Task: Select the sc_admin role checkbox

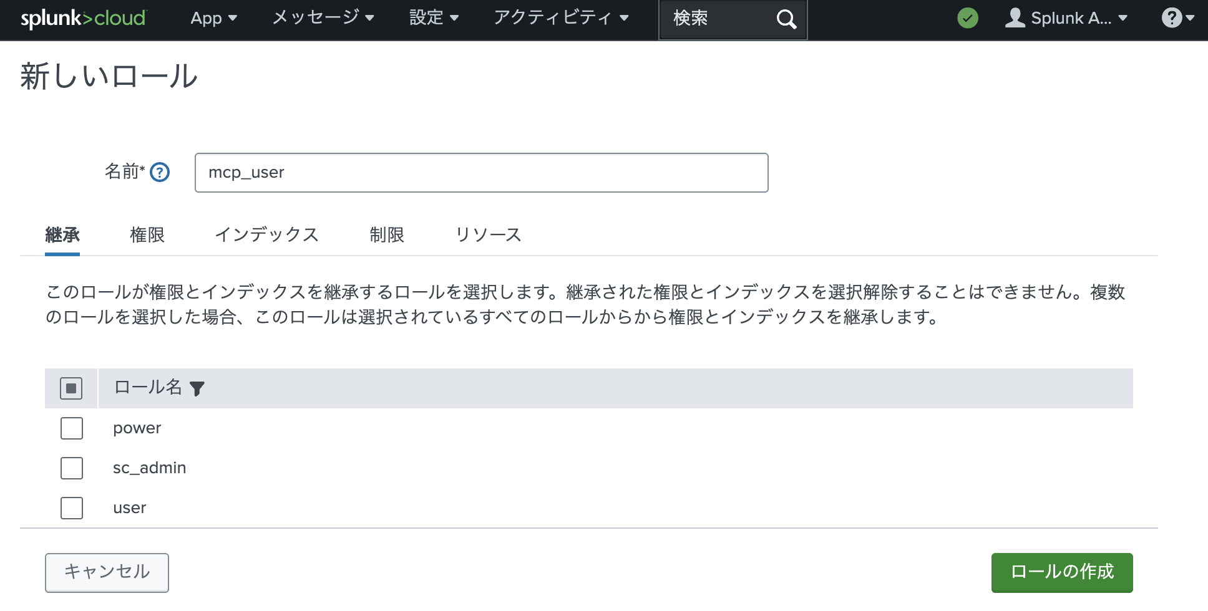Action: [x=71, y=468]
